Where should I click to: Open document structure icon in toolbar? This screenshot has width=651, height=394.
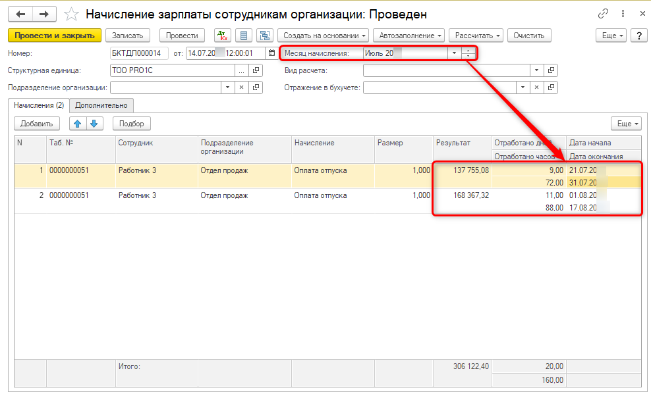click(x=265, y=36)
